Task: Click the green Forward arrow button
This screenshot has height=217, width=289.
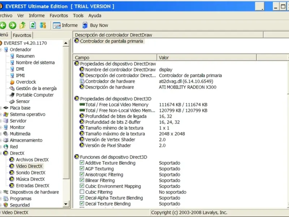Action: click(x=13, y=25)
